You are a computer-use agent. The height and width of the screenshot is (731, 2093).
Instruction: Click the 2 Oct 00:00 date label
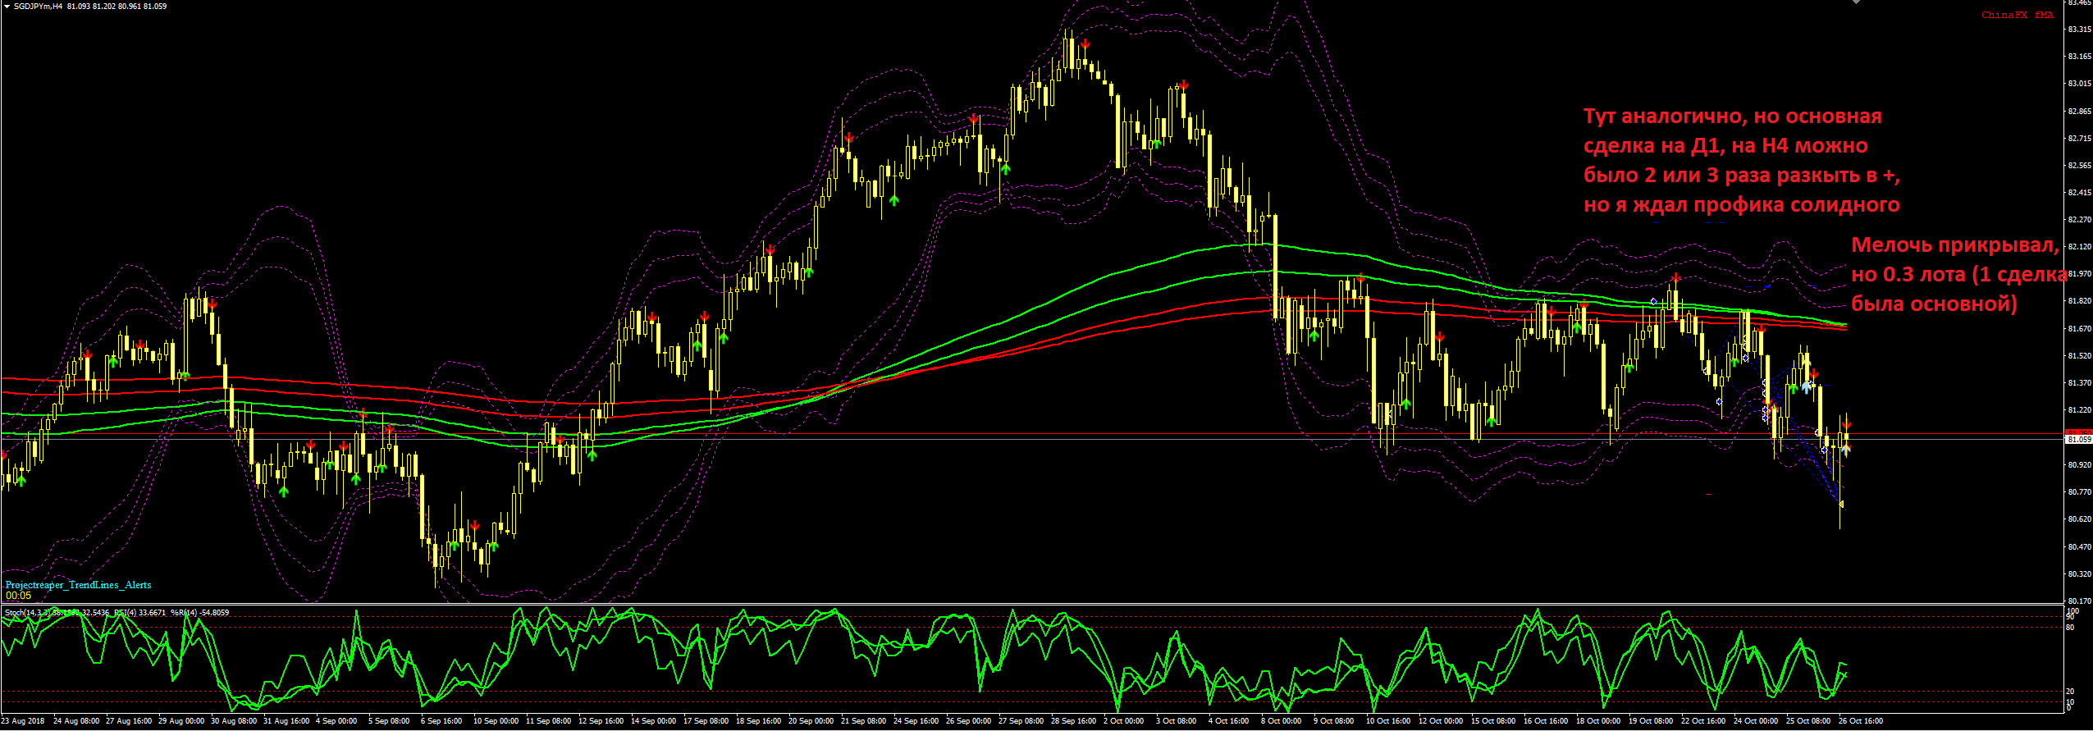point(1124,721)
